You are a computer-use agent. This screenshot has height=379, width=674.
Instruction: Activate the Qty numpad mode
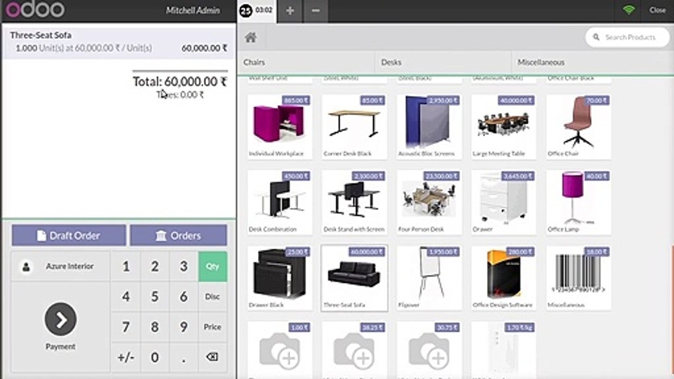(213, 266)
